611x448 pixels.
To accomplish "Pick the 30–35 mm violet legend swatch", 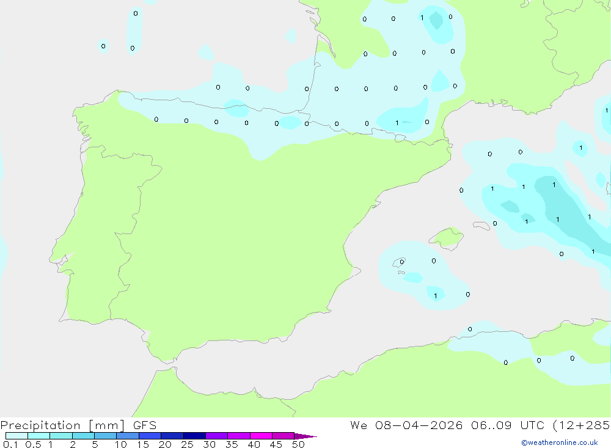I will (x=217, y=436).
